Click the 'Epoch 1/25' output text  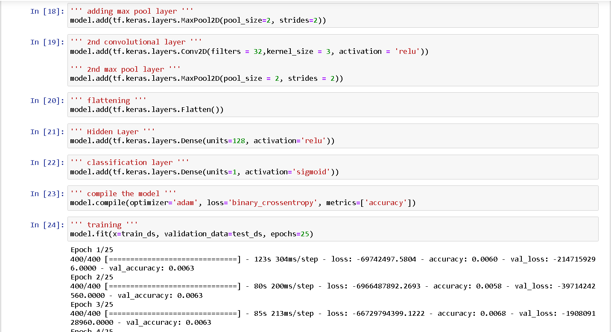pos(92,250)
